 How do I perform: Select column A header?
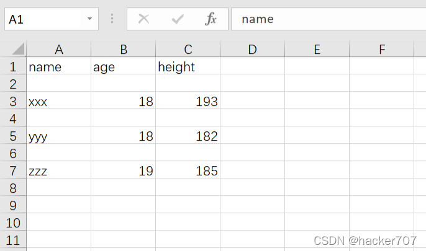coord(59,50)
